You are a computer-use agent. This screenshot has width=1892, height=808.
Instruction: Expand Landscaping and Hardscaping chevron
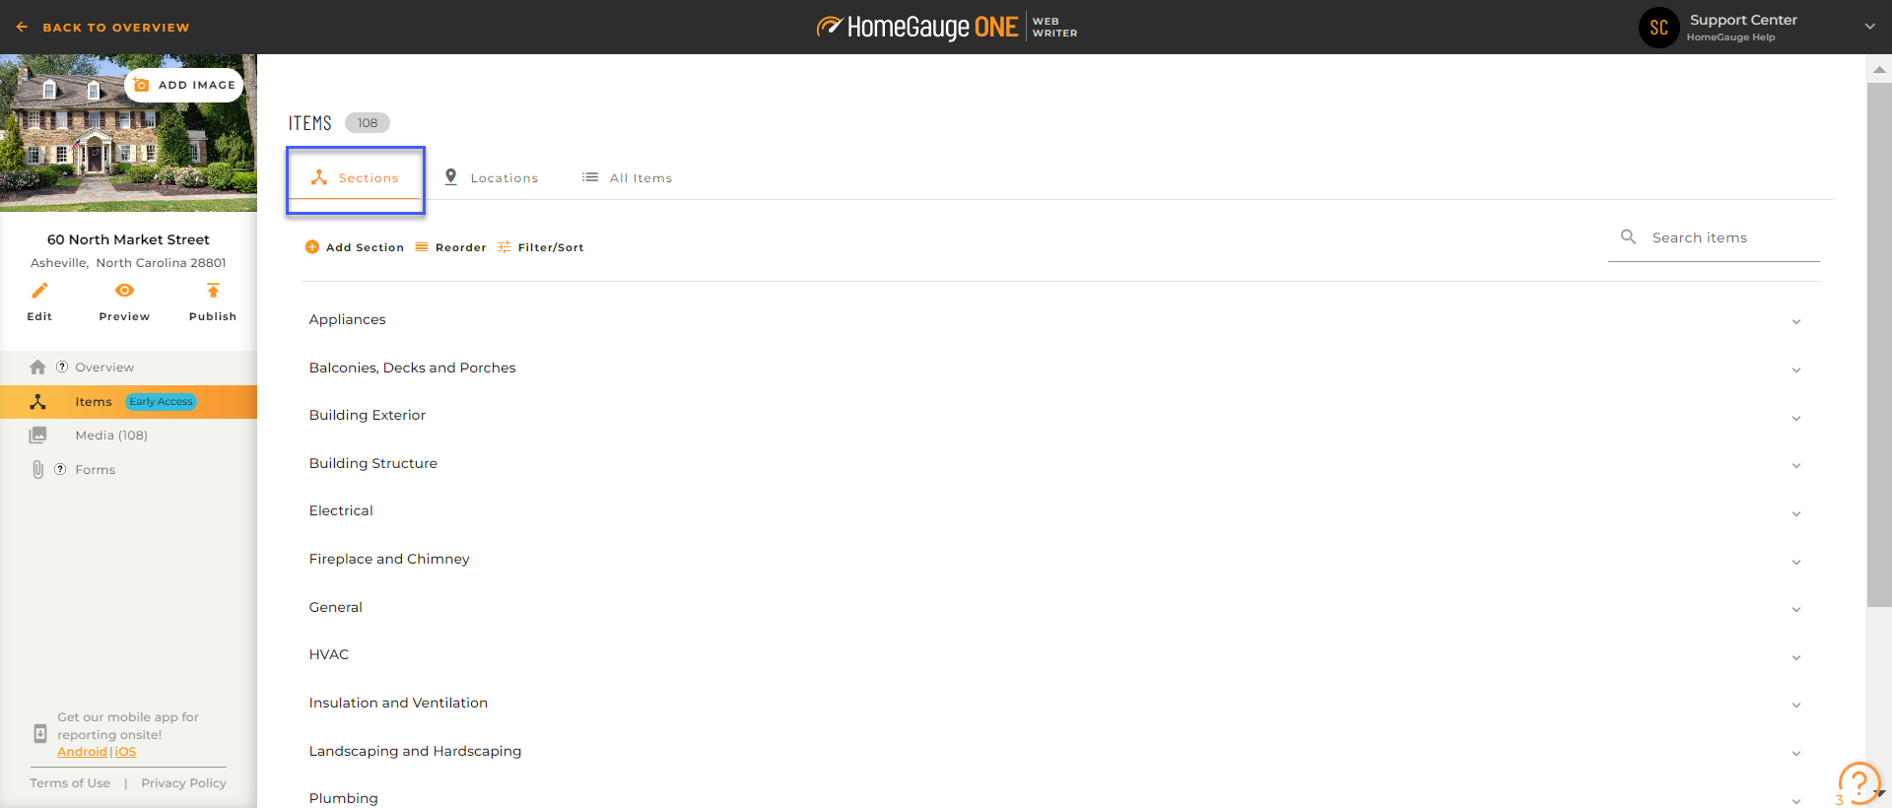(x=1796, y=754)
